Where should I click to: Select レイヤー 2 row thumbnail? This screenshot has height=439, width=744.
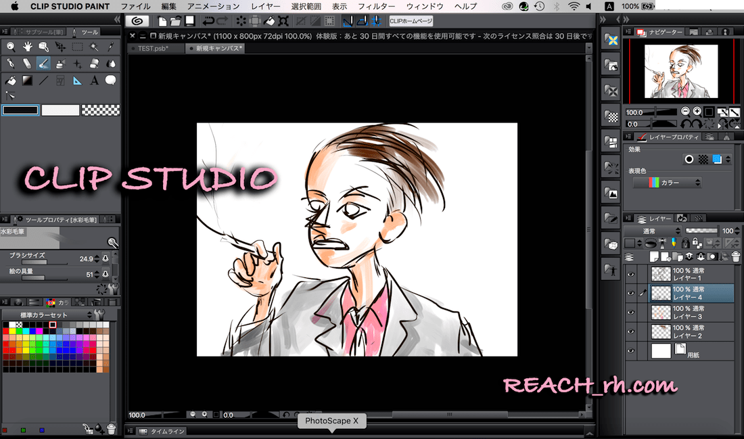coord(661,331)
